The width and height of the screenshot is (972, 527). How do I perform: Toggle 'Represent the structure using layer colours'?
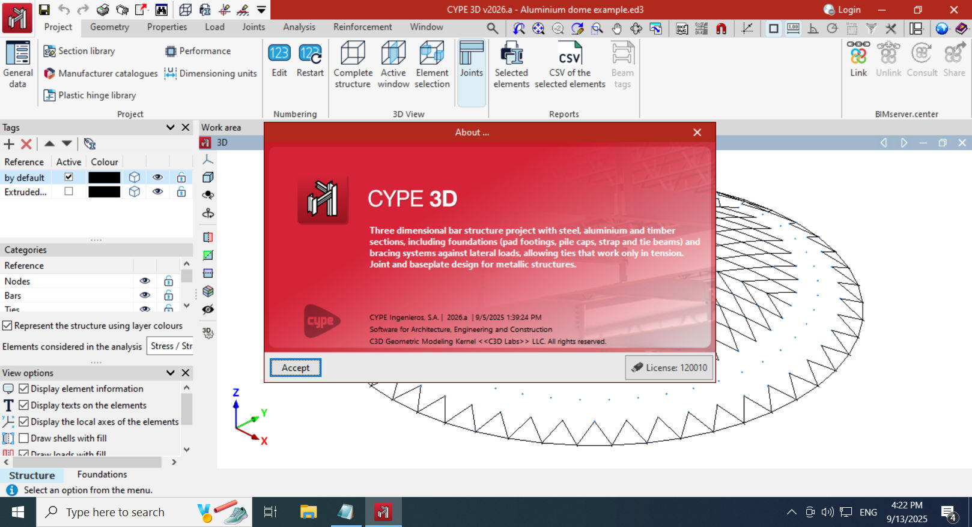point(7,325)
